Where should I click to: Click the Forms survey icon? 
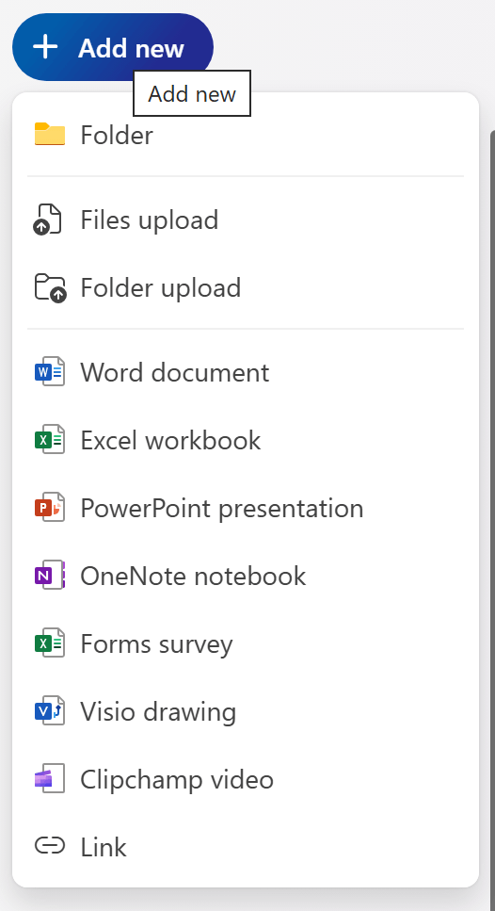[50, 643]
